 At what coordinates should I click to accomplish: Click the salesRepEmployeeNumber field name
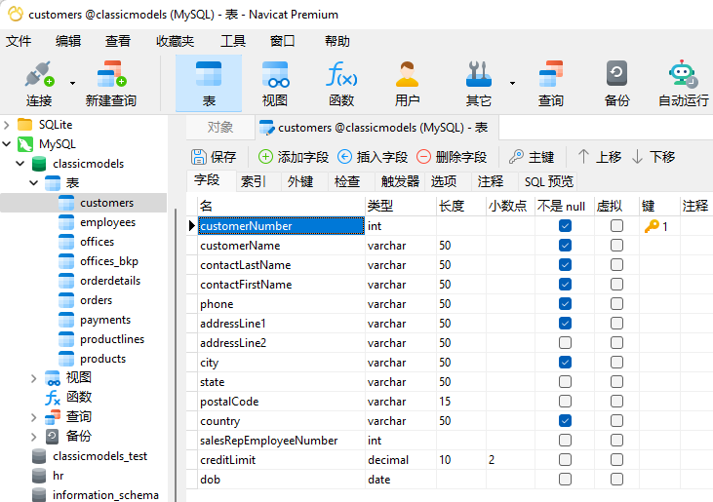coord(269,441)
